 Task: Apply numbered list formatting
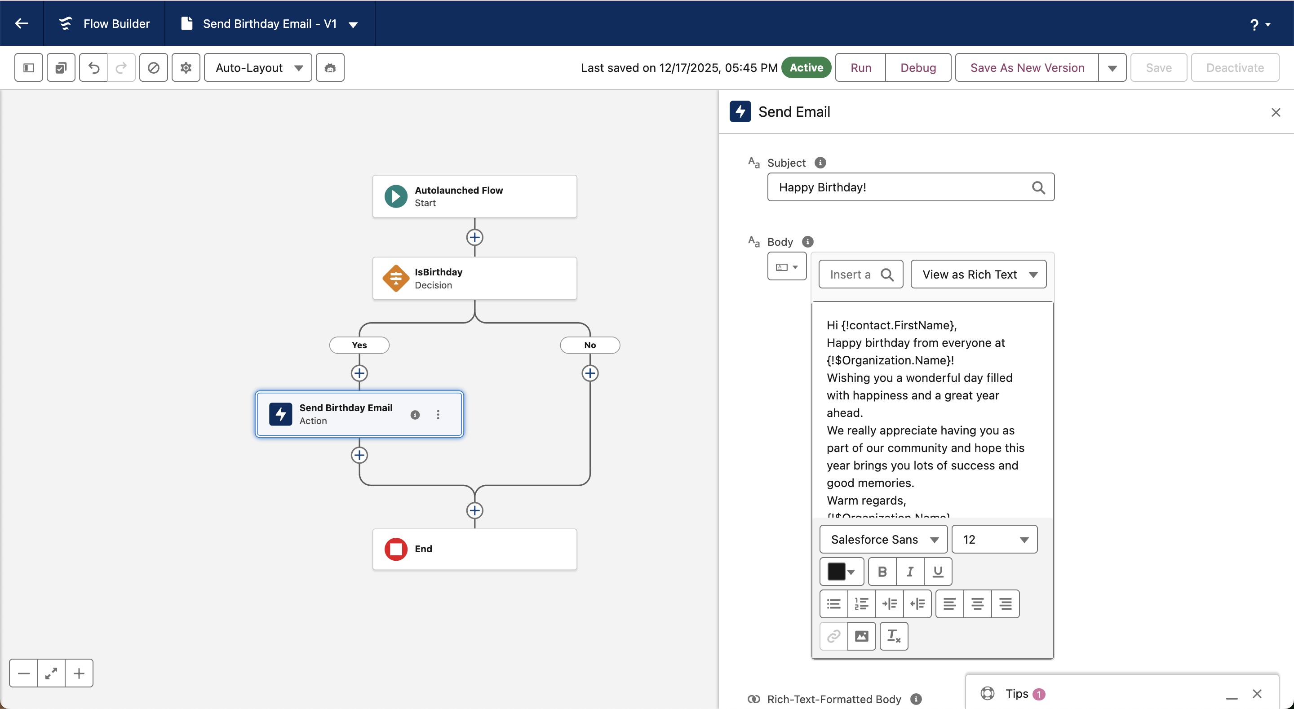coord(861,603)
